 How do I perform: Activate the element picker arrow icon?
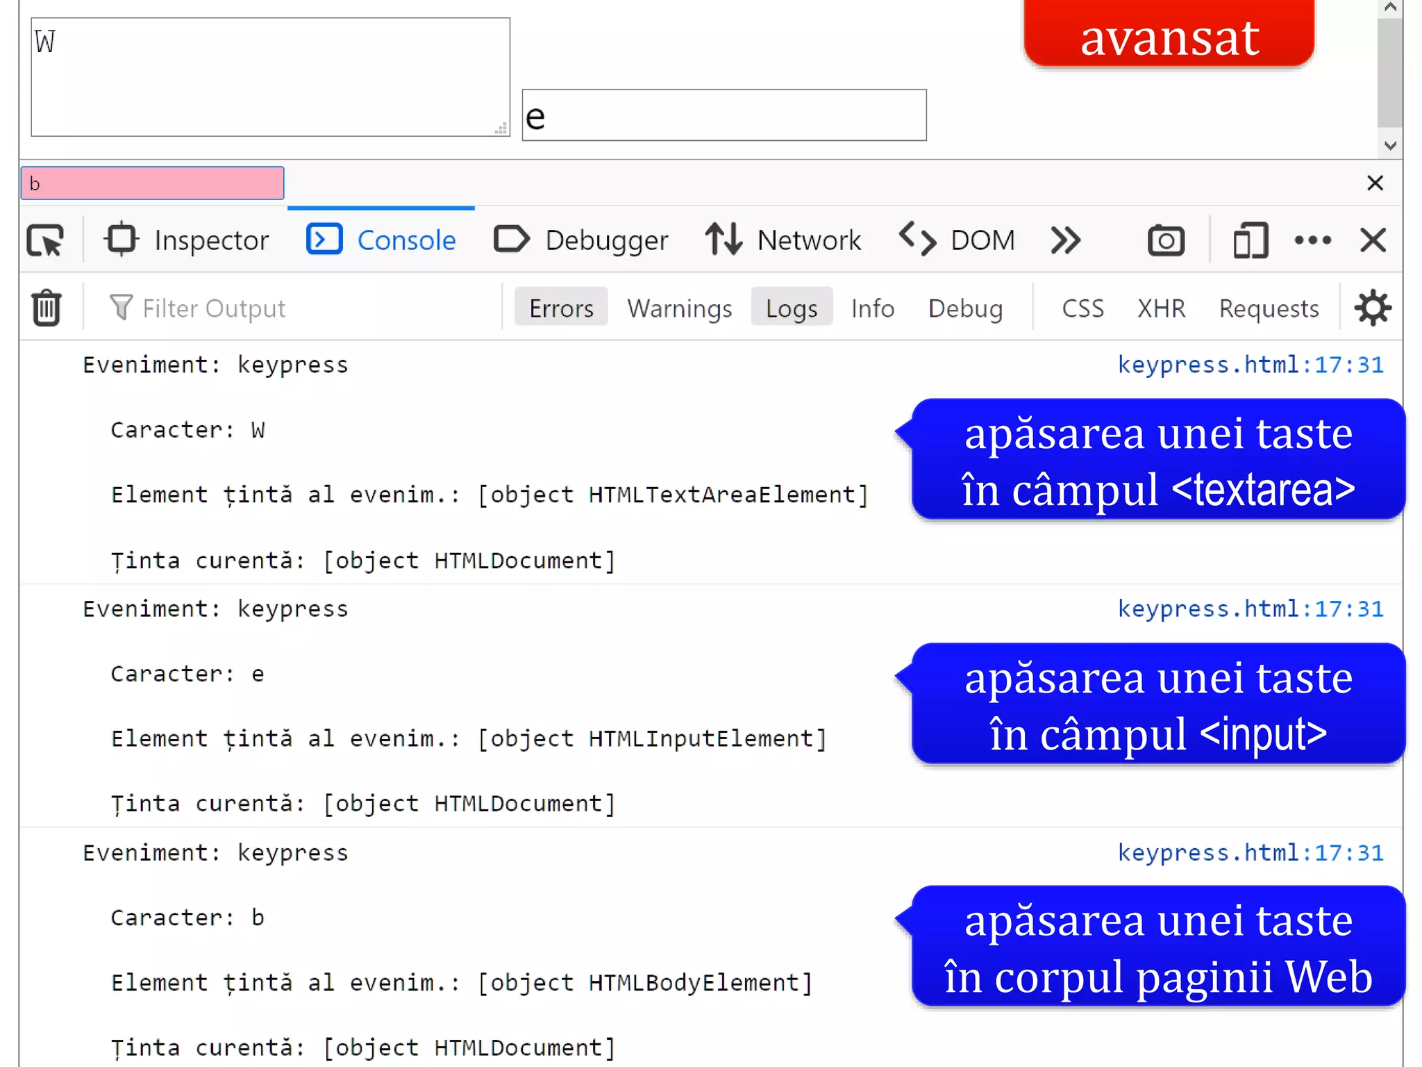pos(46,240)
